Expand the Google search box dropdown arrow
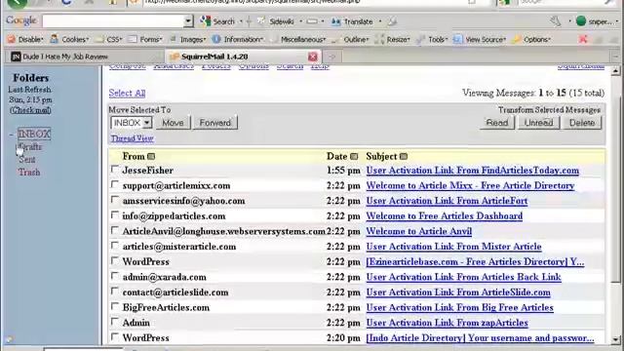Screen dimensions: 624x351 (x=188, y=21)
